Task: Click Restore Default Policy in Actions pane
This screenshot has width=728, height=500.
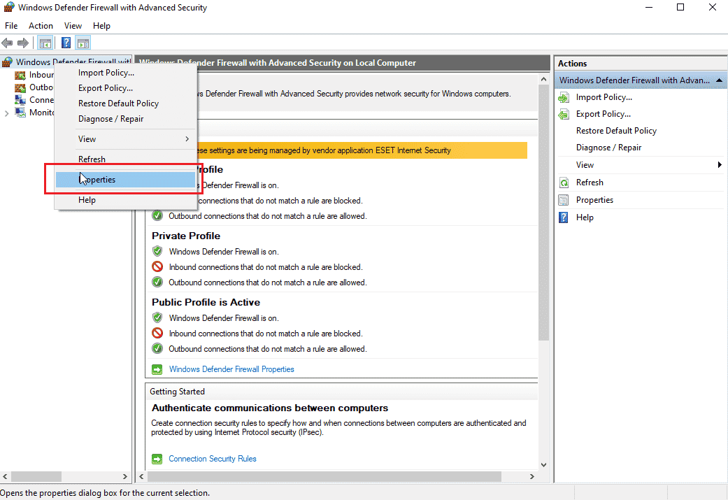Action: coord(616,131)
